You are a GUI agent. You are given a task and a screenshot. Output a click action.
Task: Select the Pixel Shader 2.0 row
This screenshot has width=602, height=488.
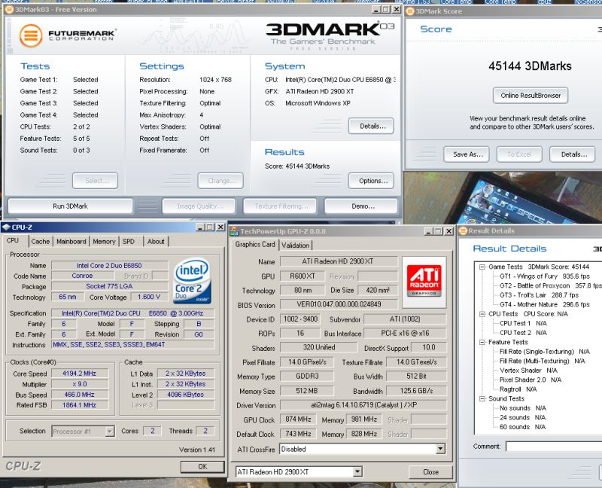(531, 380)
